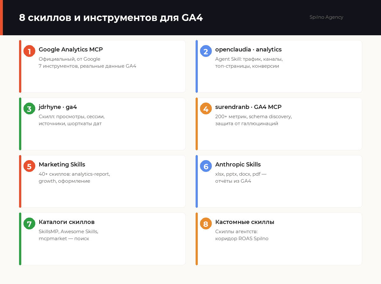This screenshot has width=381, height=284.
Task: Click 'Скиллы агентств:' line
Action: [x=236, y=232]
